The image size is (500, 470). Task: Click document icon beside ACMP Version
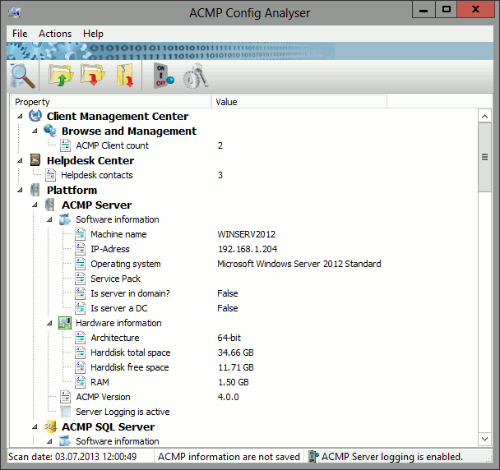(65, 397)
